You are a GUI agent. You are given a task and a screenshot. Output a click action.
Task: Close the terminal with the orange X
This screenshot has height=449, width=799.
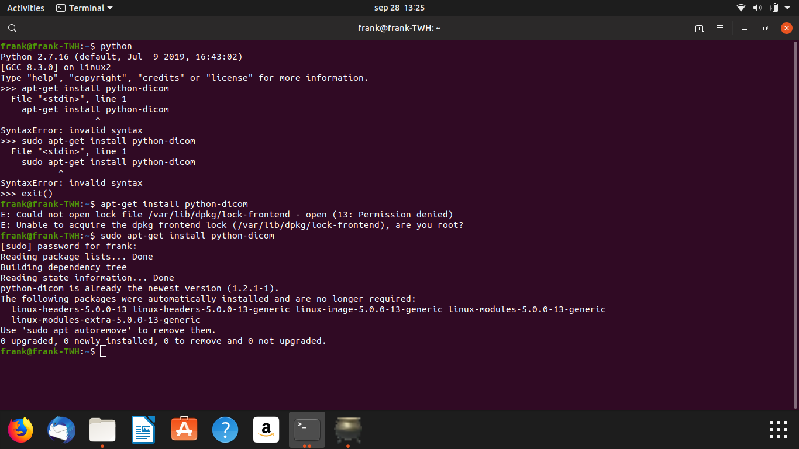786,28
